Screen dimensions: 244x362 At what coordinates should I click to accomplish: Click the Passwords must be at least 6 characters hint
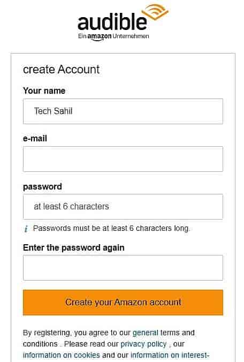112,228
